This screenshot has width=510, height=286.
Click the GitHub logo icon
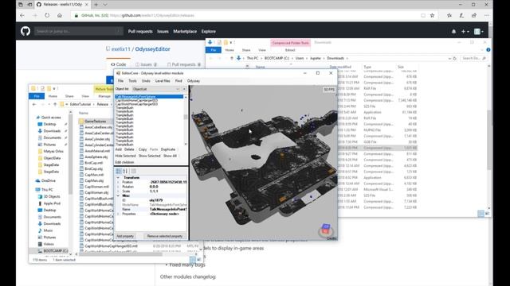25,31
